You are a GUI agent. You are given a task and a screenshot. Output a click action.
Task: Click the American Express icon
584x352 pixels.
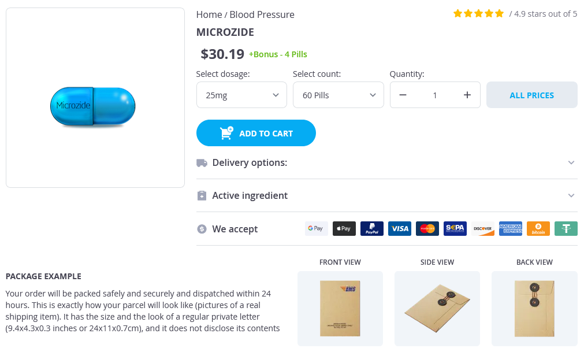tap(511, 229)
